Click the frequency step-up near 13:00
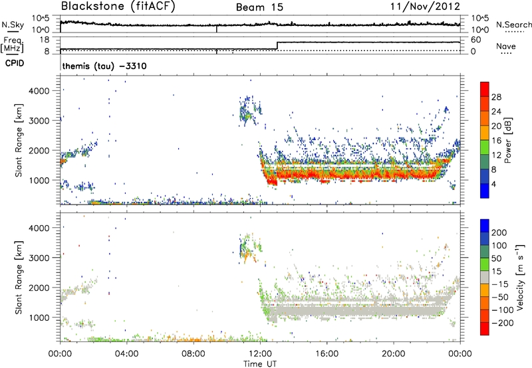532x368 pixels. (277, 46)
